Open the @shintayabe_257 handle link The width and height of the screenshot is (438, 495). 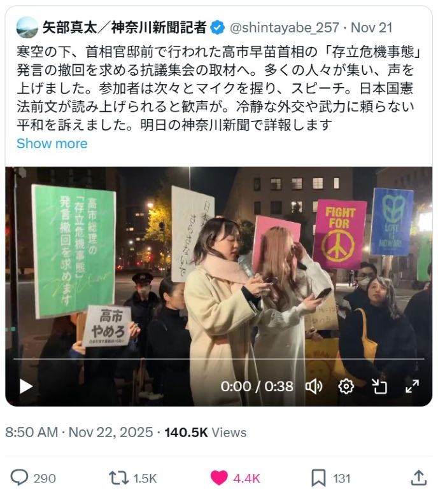(x=284, y=27)
